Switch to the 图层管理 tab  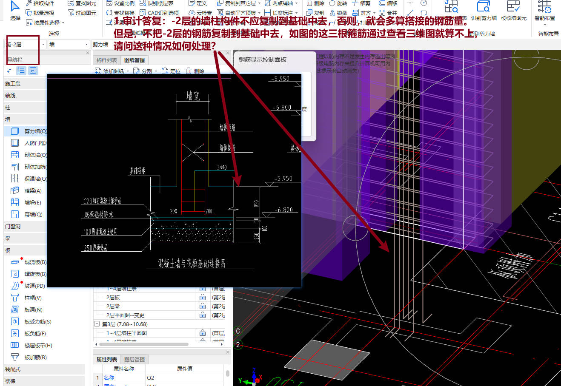pos(135,359)
